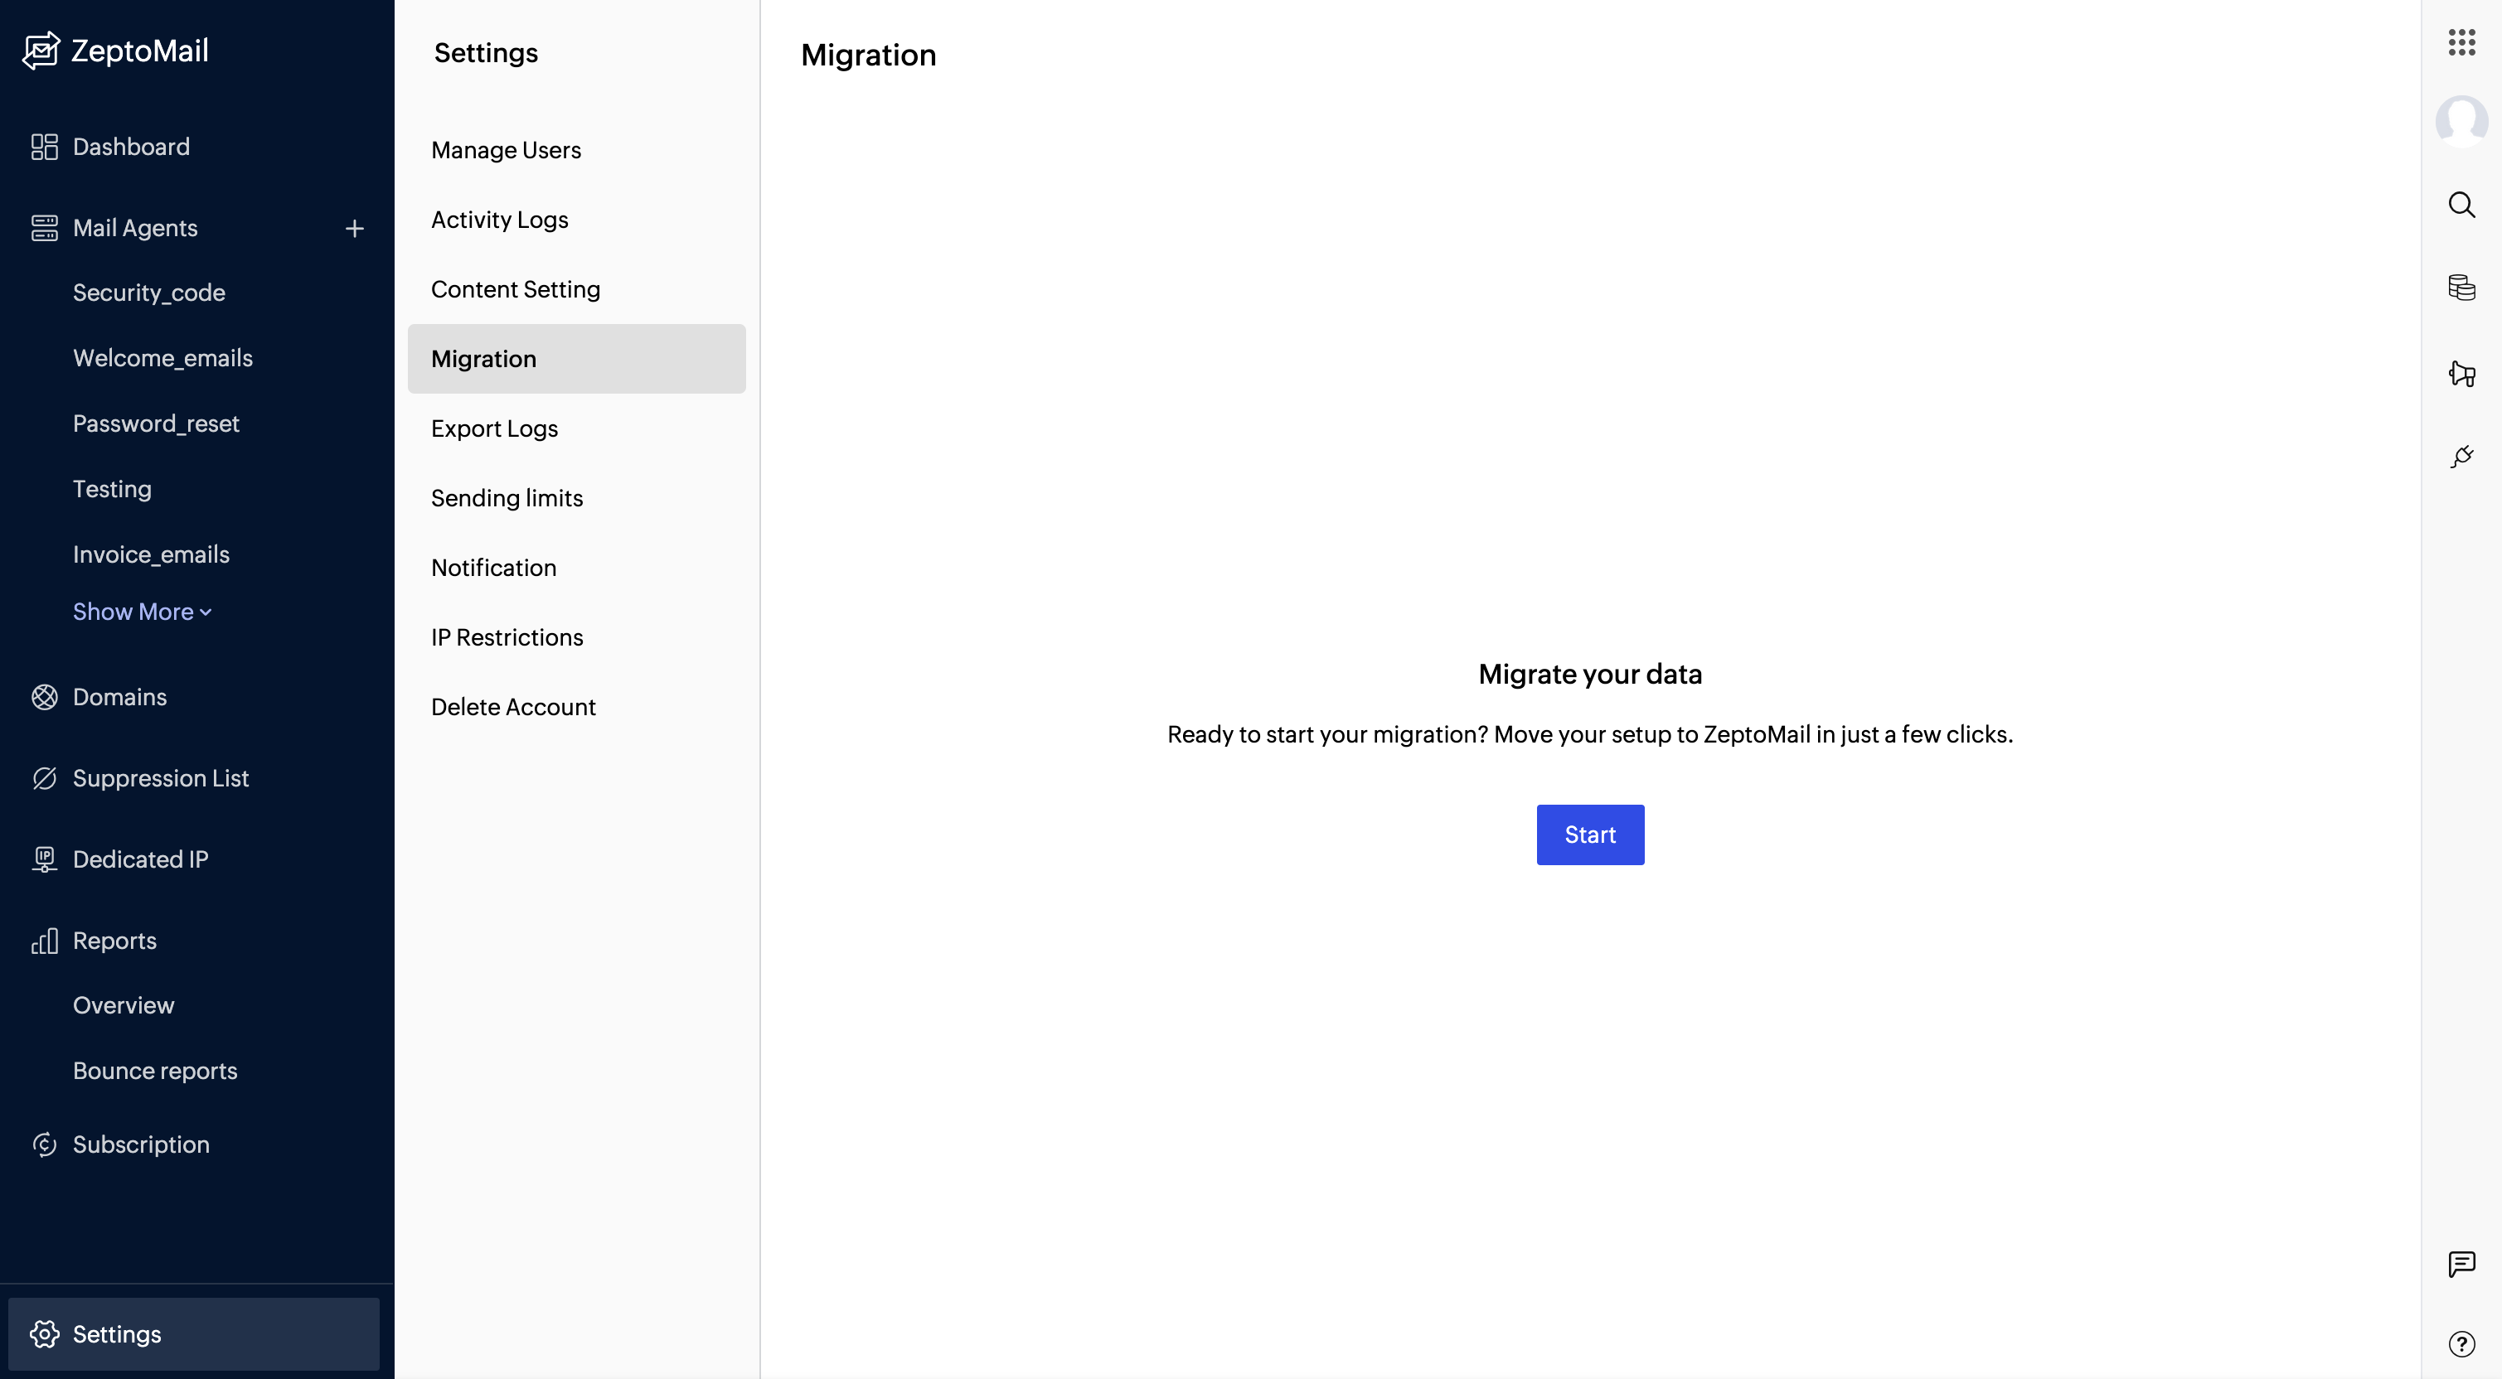This screenshot has width=2502, height=1379.
Task: Select the Testing mail agent
Action: click(113, 488)
